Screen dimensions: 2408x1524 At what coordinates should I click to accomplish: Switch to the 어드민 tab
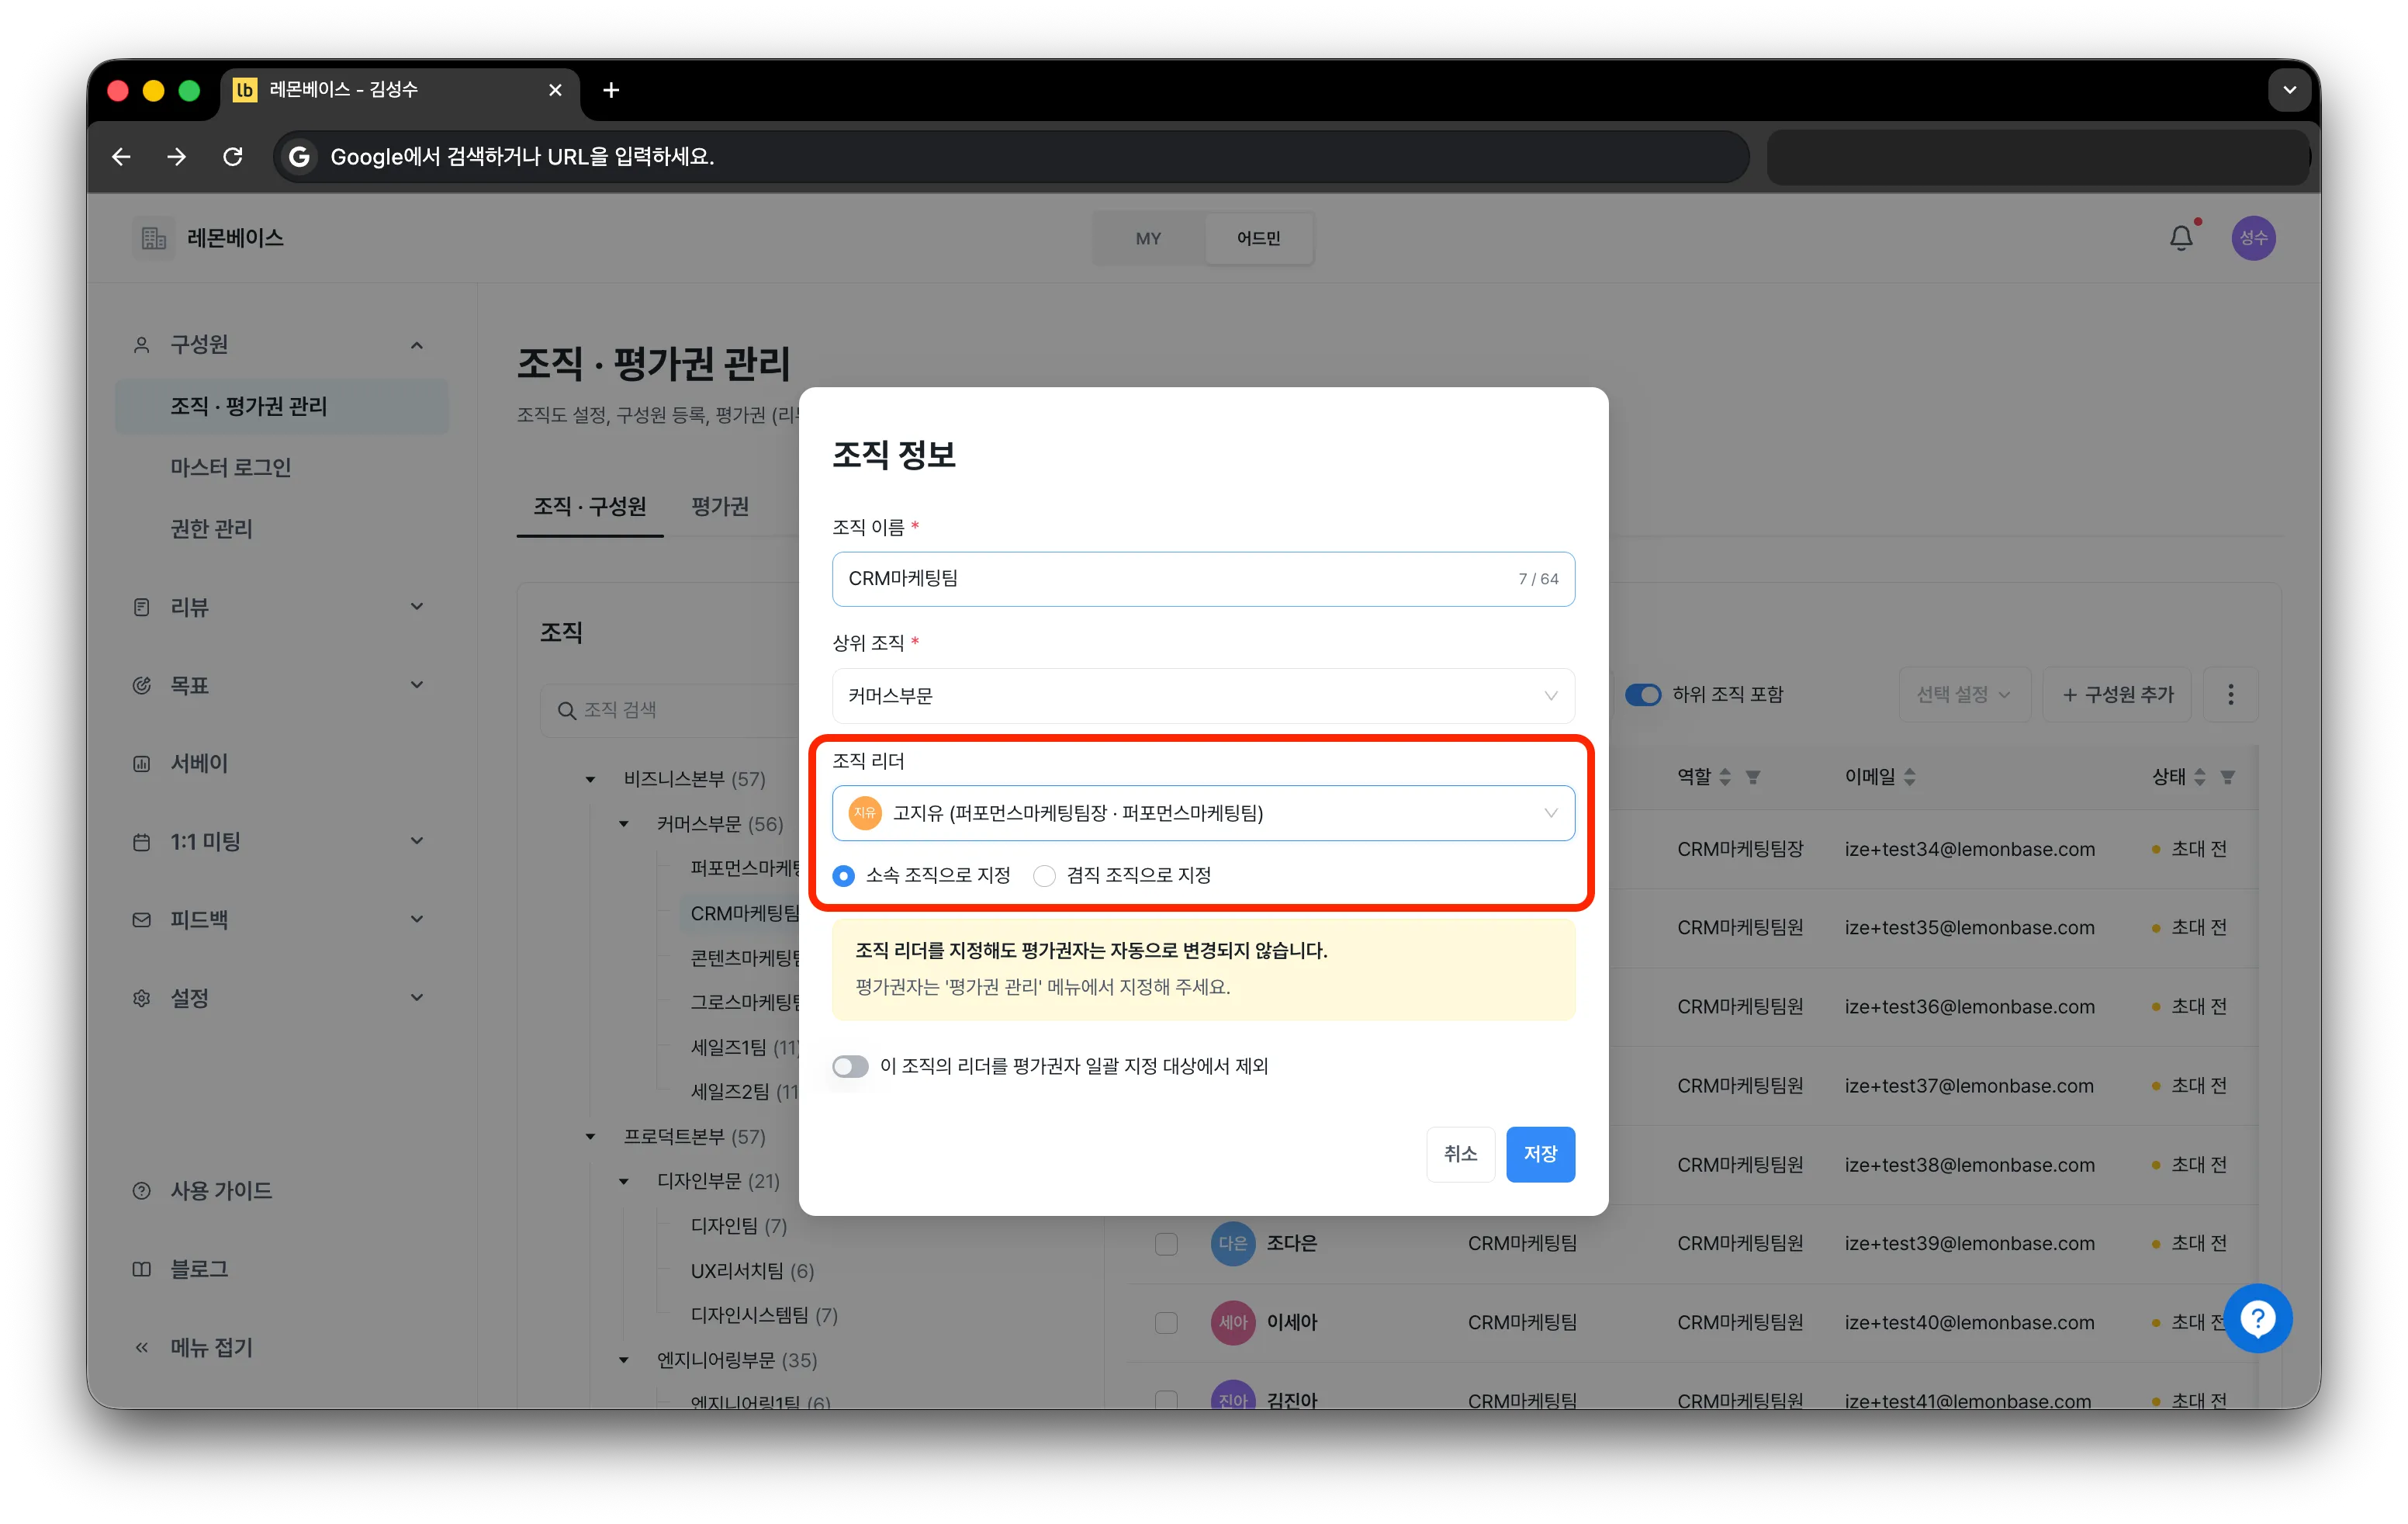point(1258,238)
